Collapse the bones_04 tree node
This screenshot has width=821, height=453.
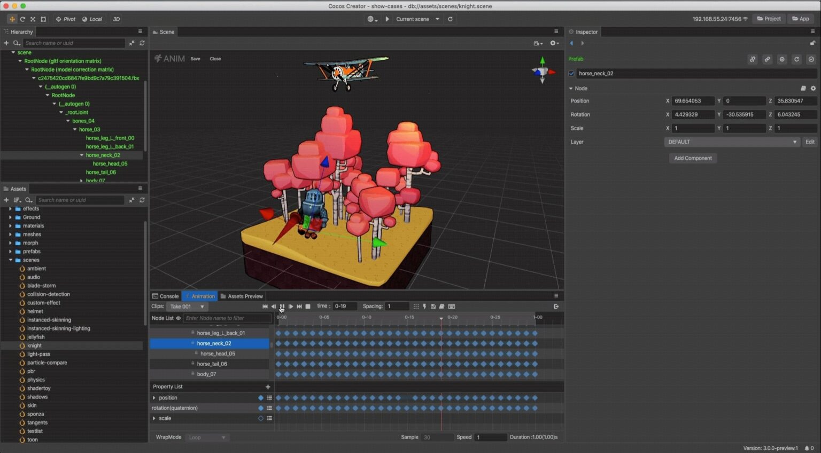67,121
